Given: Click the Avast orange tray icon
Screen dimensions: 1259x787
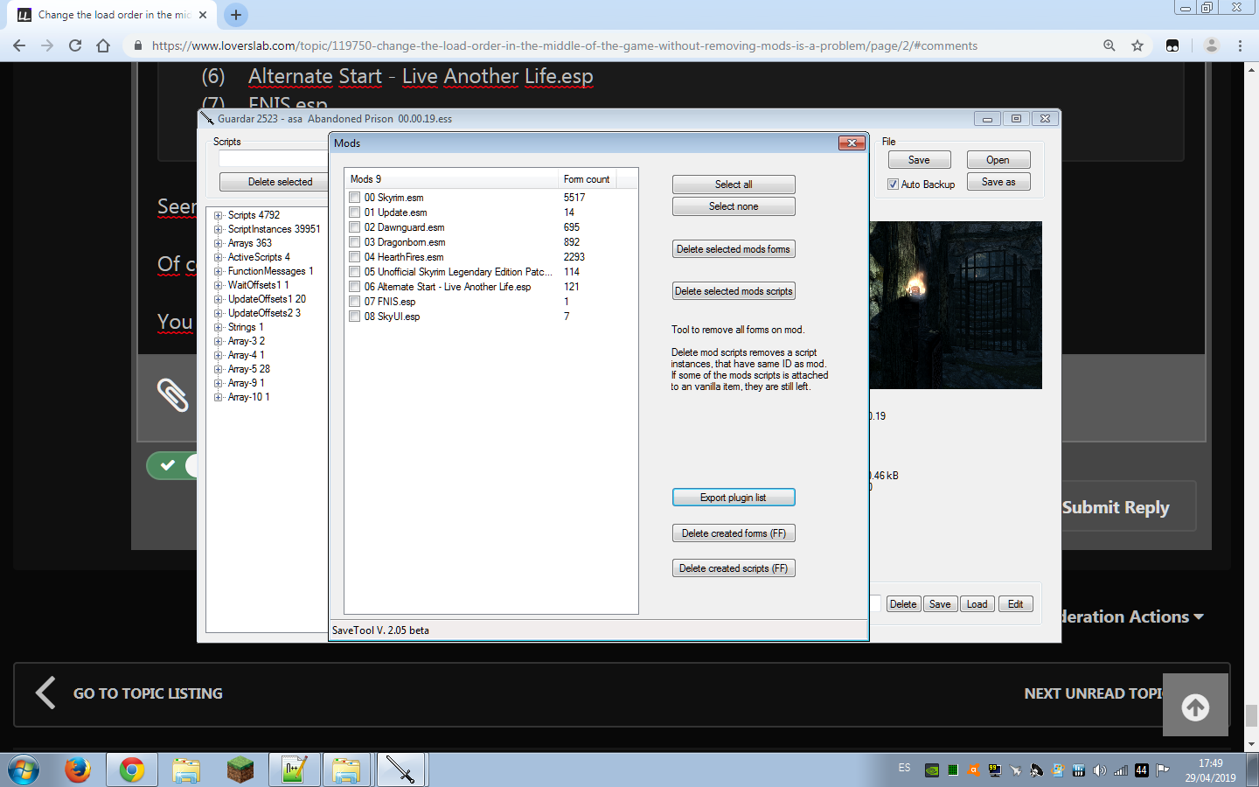Looking at the screenshot, I should pos(974,770).
